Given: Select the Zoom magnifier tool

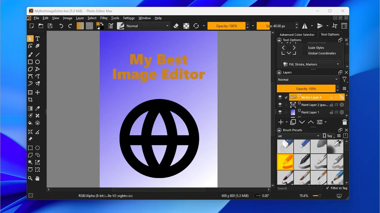Looking at the screenshot, I should (x=30, y=178).
